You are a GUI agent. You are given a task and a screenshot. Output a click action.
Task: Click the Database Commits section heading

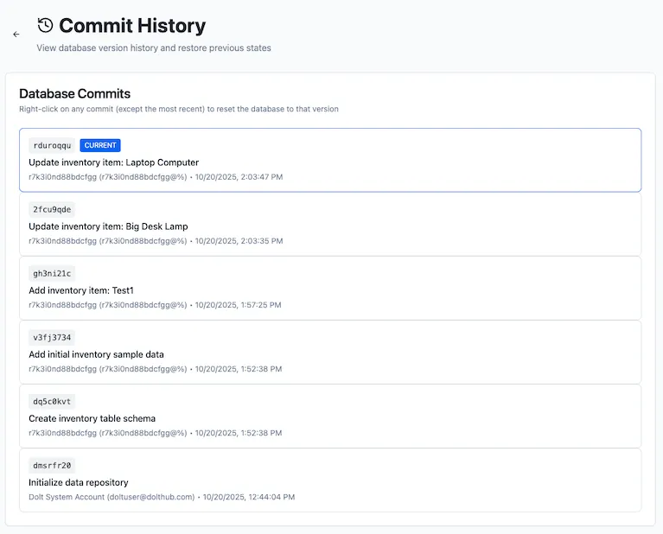pyautogui.click(x=74, y=93)
